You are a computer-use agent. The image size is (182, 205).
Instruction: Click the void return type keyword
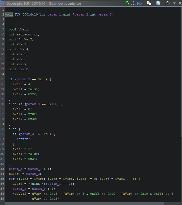tap(9, 14)
